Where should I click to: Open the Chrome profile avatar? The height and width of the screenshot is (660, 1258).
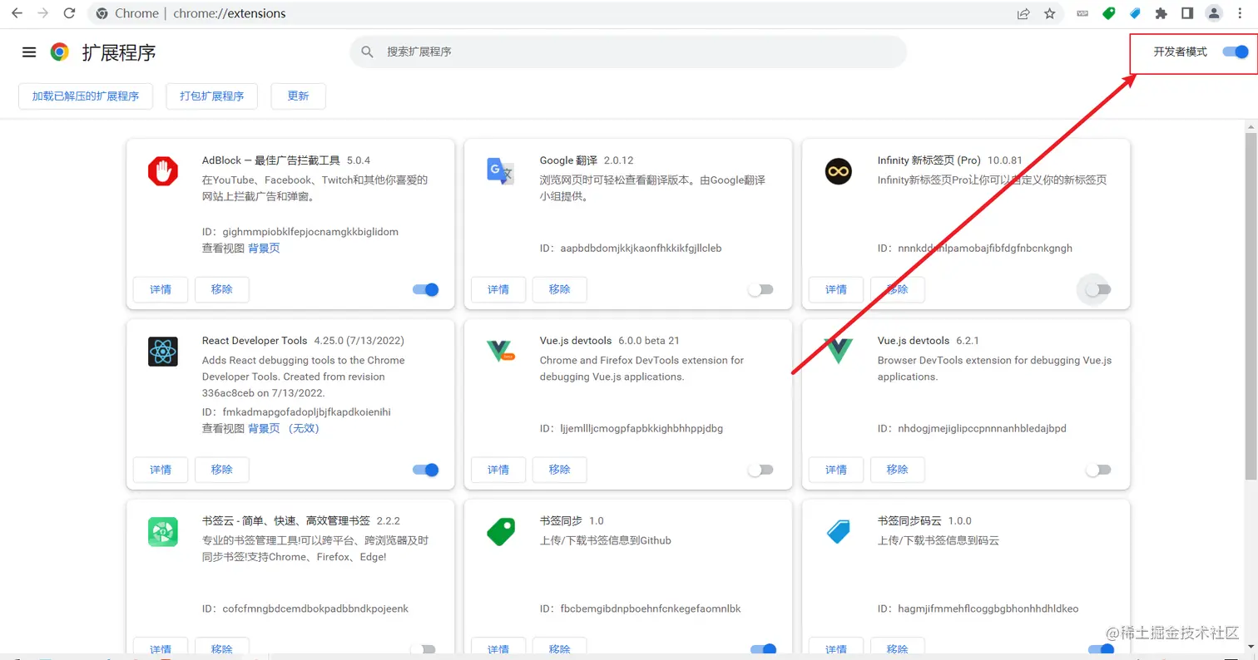tap(1215, 13)
